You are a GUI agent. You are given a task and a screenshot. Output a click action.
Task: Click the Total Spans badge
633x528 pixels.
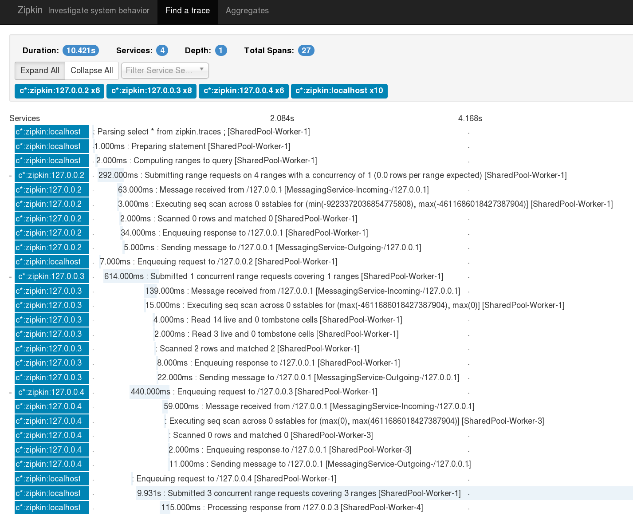306,50
